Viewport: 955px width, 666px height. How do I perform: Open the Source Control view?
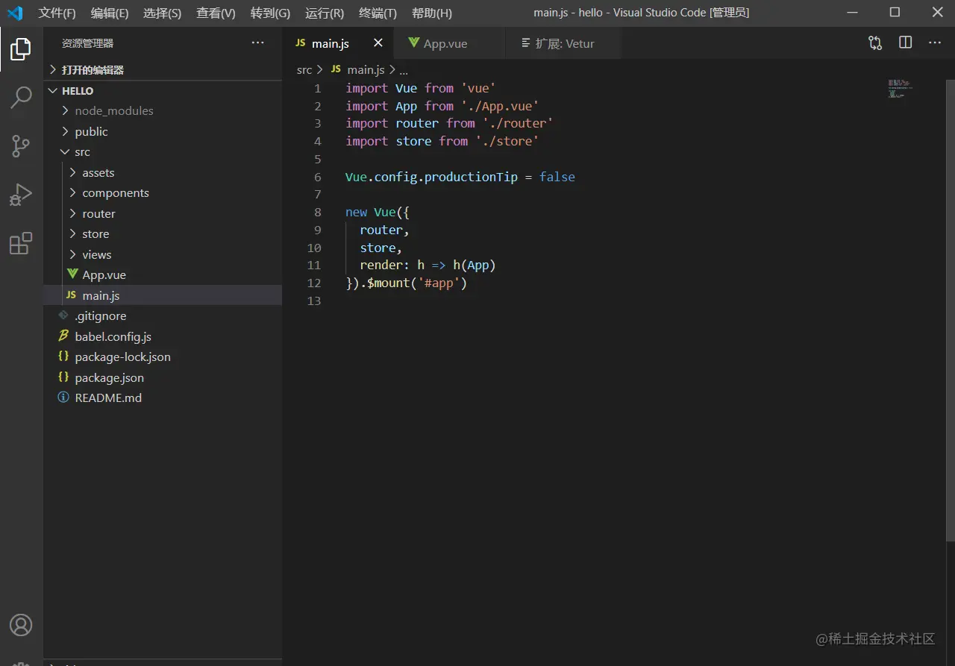pos(21,146)
